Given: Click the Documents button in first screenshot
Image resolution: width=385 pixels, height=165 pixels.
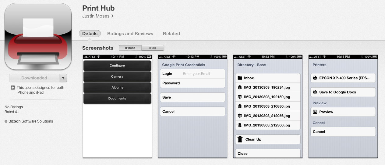Looking at the screenshot, I should click(117, 98).
